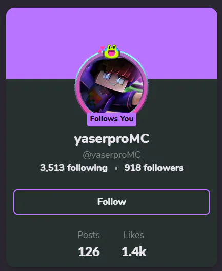Open the yaserproMC display name
Screen dimensions: 222x271
pos(112,139)
